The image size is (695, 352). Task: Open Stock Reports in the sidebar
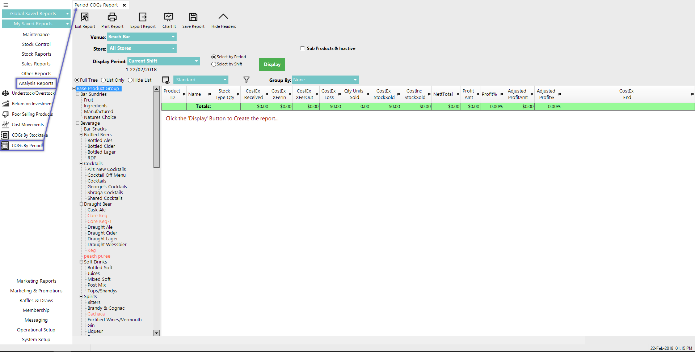pyautogui.click(x=36, y=54)
